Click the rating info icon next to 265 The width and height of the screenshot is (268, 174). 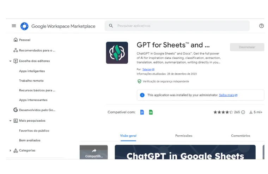(243, 112)
